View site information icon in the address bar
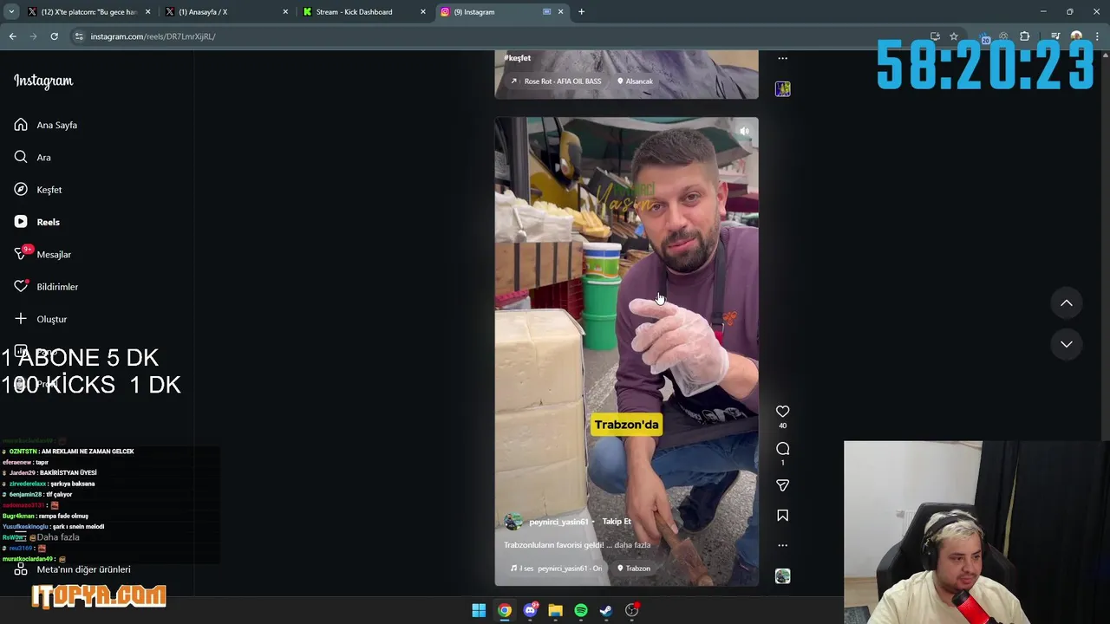 click(x=79, y=36)
